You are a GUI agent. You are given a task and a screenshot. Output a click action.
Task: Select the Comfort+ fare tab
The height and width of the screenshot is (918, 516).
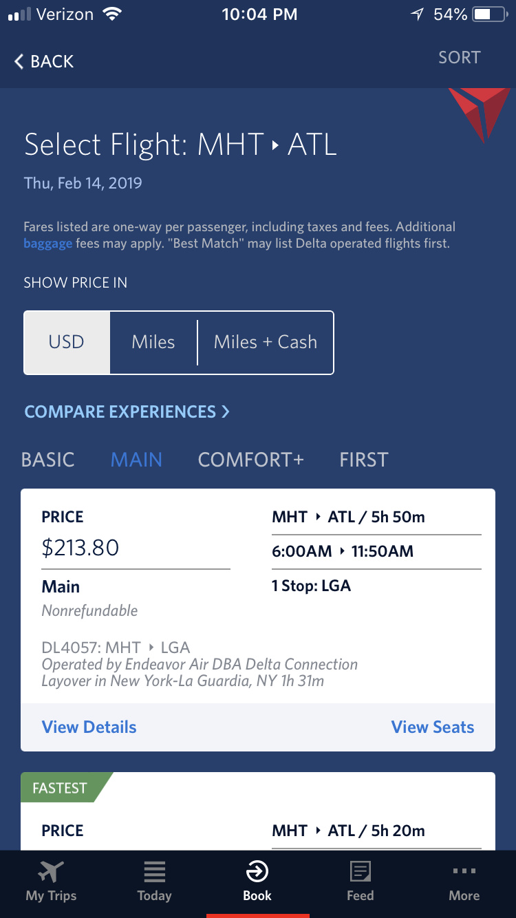pyautogui.click(x=250, y=460)
